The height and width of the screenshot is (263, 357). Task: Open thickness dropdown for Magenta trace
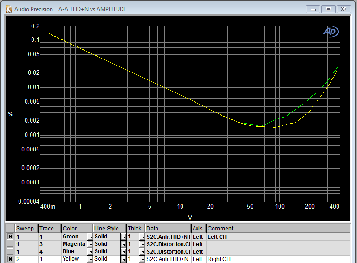tap(143, 244)
